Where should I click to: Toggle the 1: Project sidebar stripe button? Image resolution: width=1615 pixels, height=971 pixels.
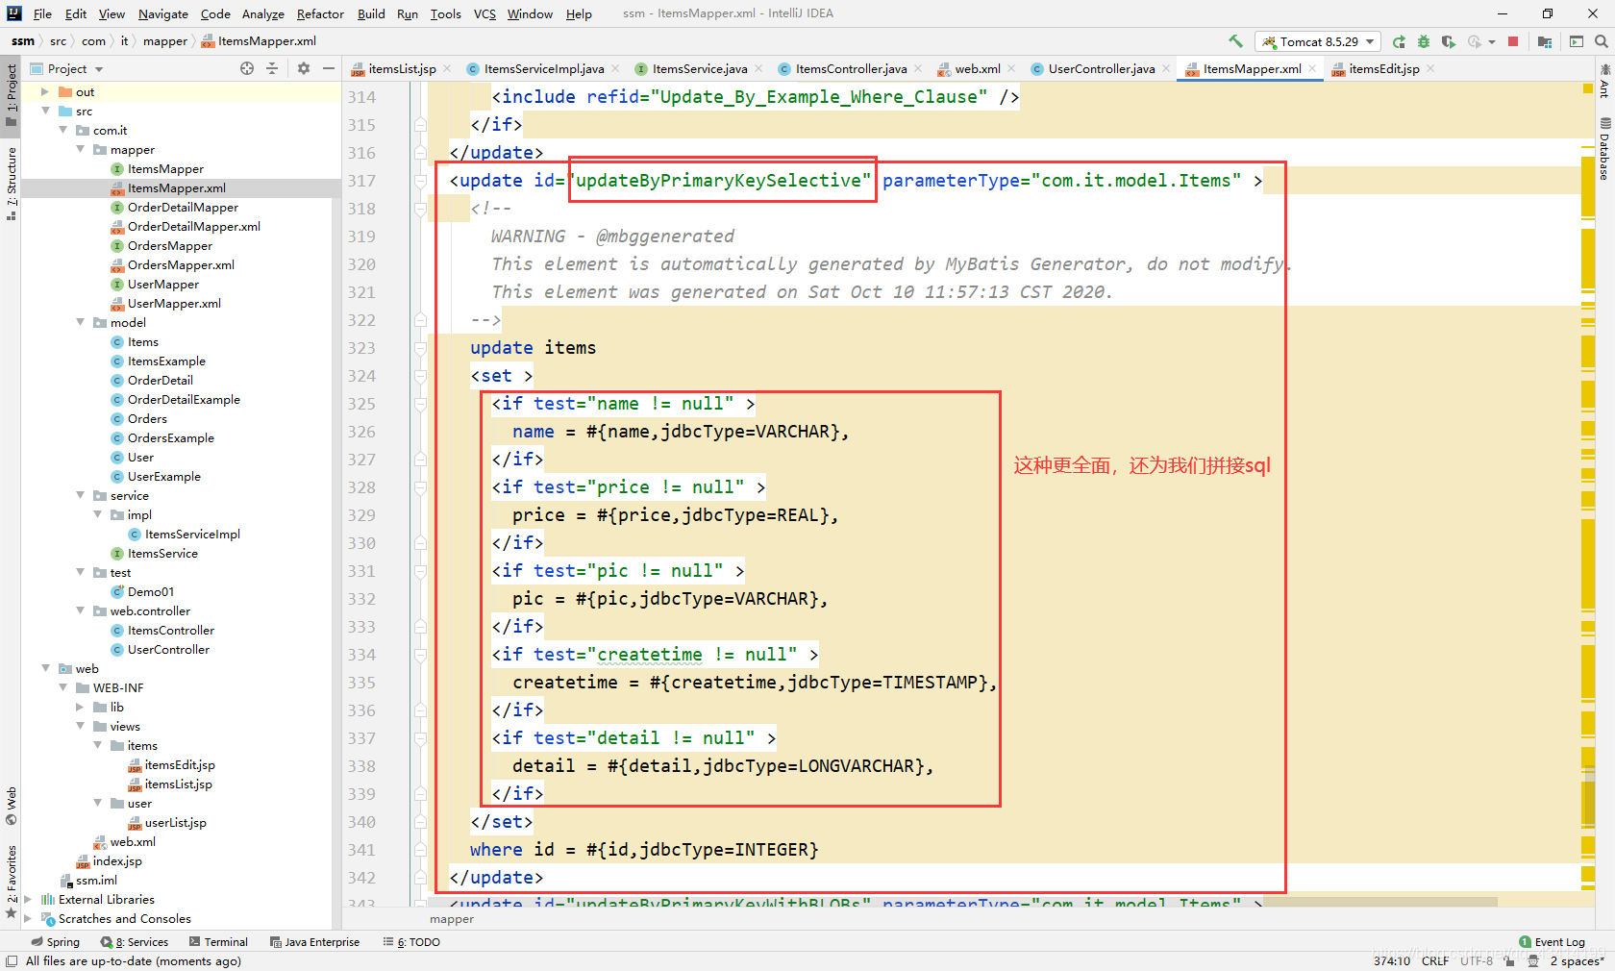click(x=11, y=94)
